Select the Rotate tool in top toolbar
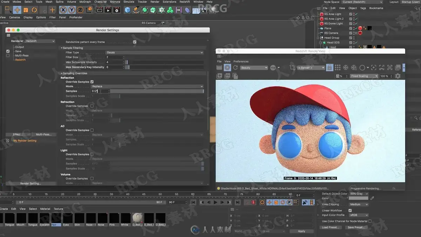Screen dimensions: 421x237 [34, 10]
